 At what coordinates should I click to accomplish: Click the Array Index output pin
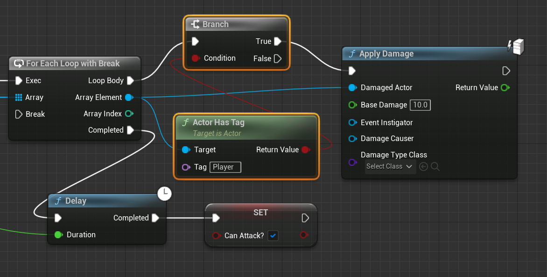pyautogui.click(x=129, y=114)
